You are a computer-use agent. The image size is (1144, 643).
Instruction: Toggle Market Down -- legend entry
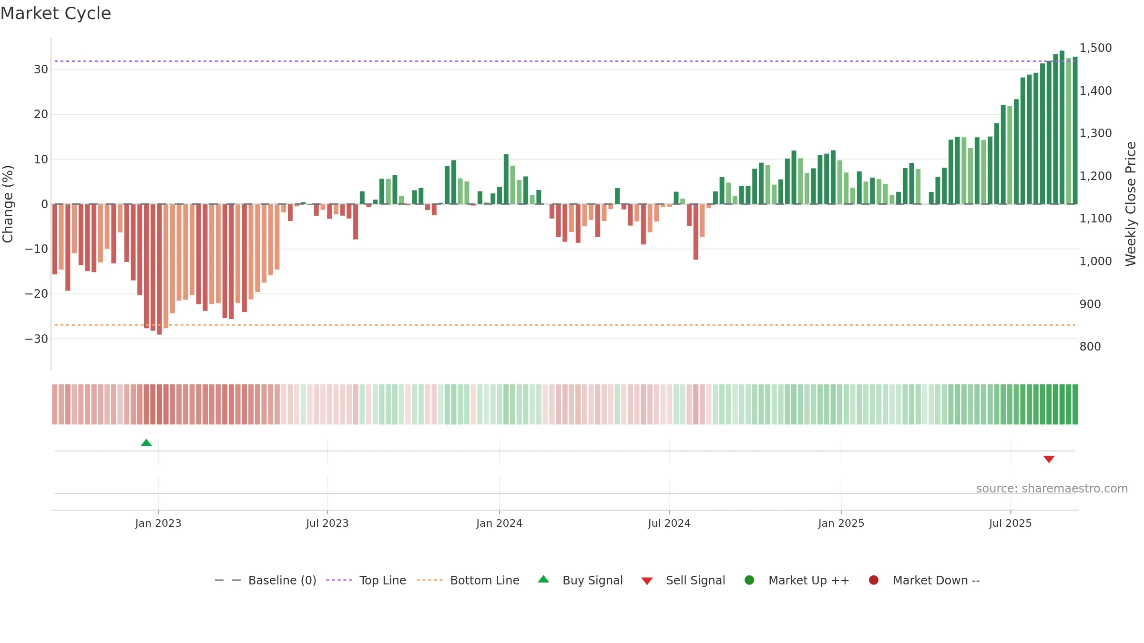924,580
